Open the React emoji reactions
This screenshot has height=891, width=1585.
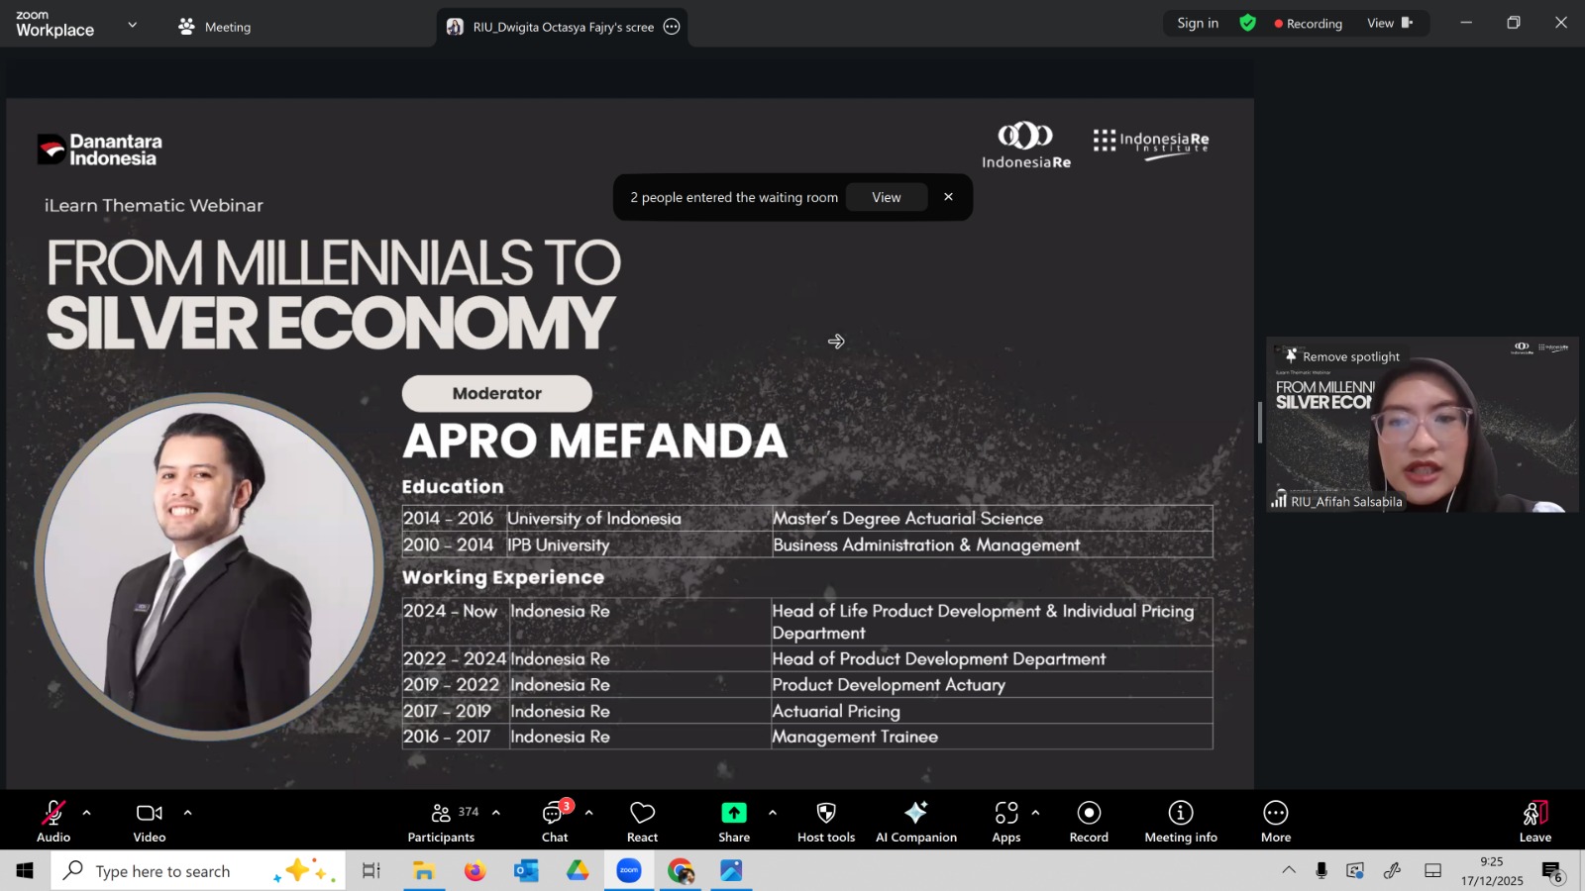(x=642, y=821)
